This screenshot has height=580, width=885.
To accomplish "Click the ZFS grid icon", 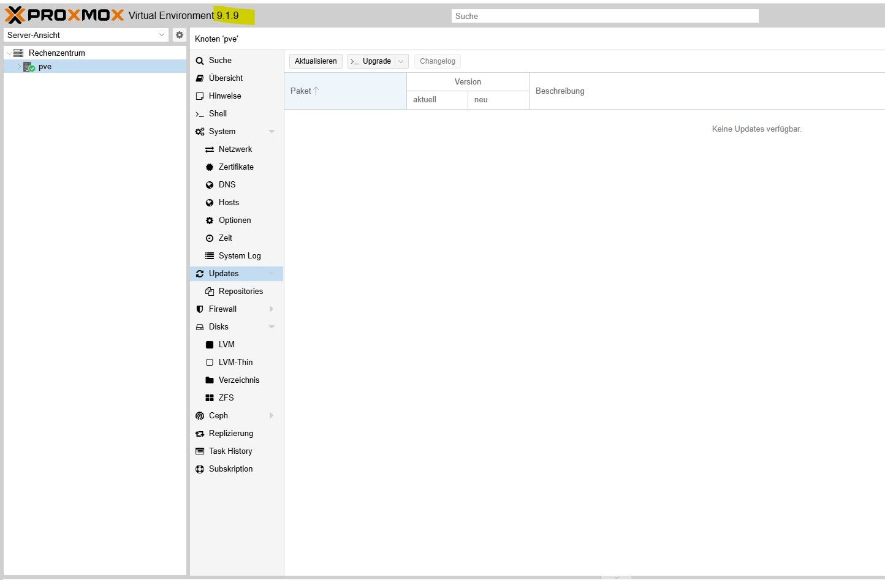I will [210, 398].
